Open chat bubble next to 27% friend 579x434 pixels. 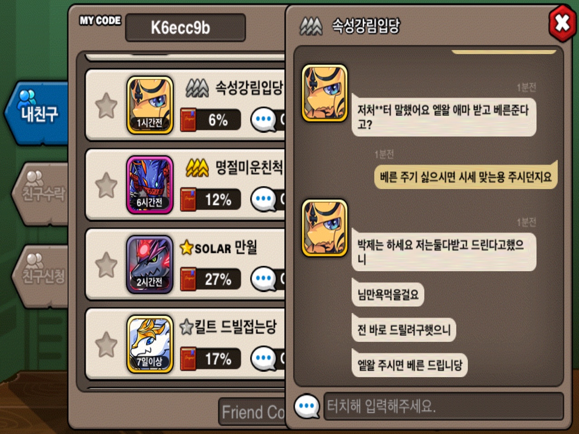point(264,279)
